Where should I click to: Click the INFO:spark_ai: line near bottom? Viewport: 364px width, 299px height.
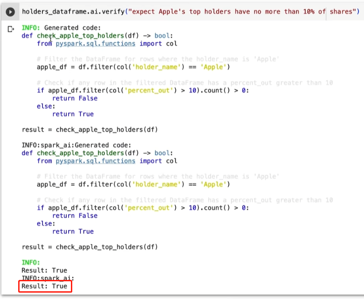tap(48, 278)
